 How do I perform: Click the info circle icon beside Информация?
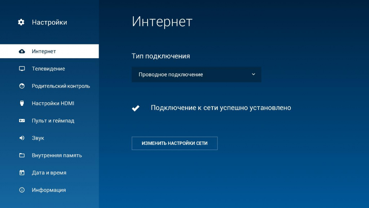[x=22, y=190]
